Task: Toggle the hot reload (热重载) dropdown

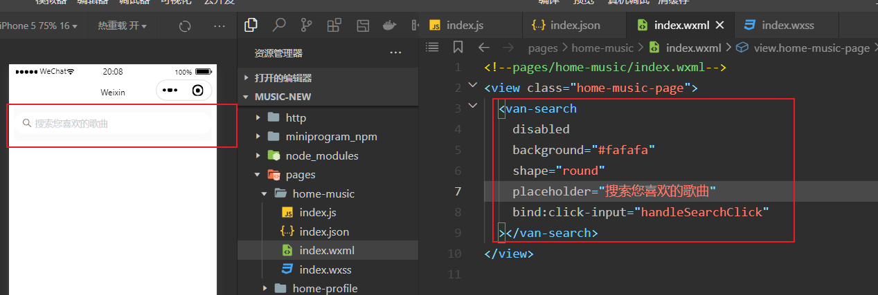Action: tap(122, 26)
